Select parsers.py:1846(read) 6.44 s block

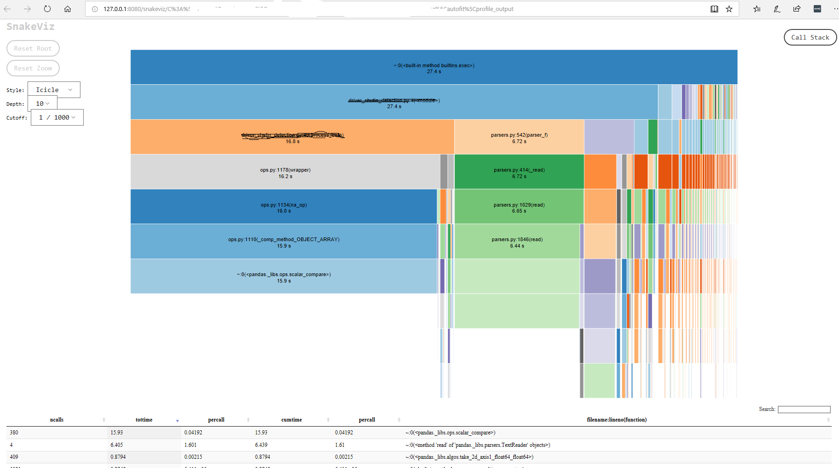517,242
